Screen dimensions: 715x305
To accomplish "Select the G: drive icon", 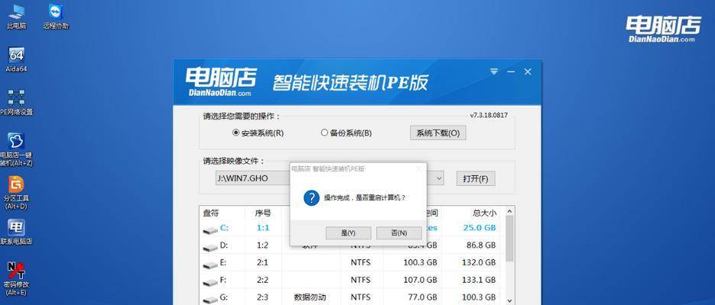I will (x=210, y=300).
